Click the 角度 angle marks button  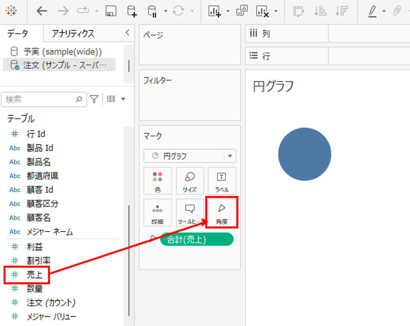(222, 212)
